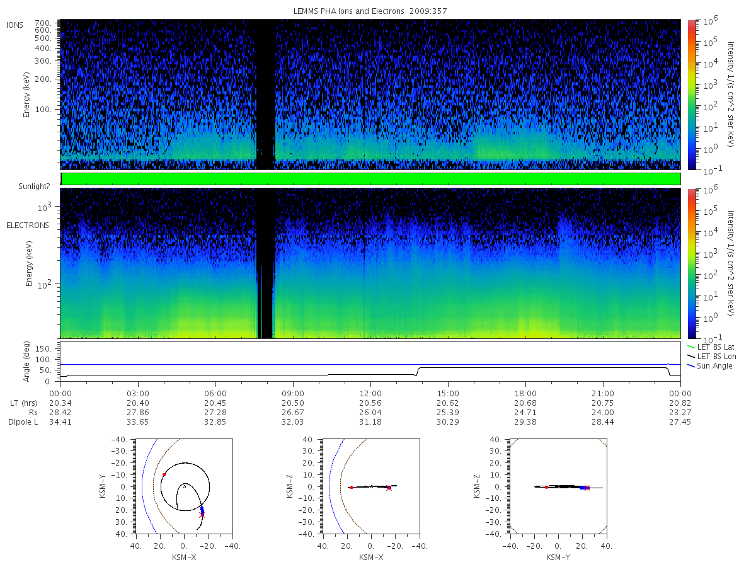Click the red marker in KSM-X/KSM-Z plot

[351, 488]
